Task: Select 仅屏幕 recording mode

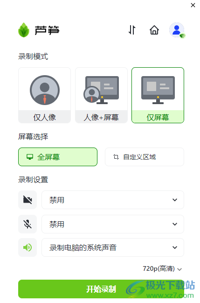Action: point(158,95)
